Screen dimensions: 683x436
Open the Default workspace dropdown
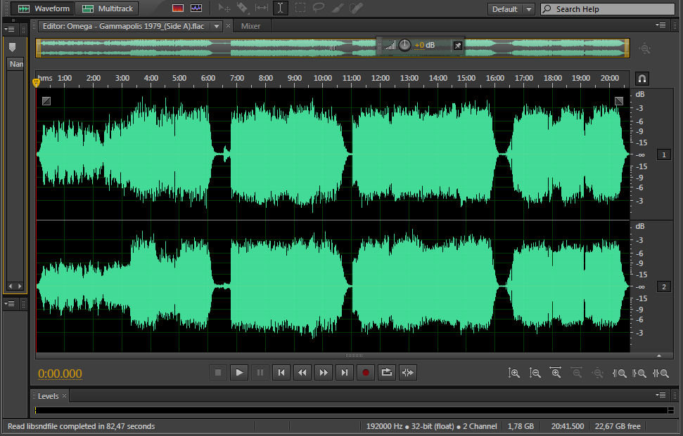click(x=511, y=9)
